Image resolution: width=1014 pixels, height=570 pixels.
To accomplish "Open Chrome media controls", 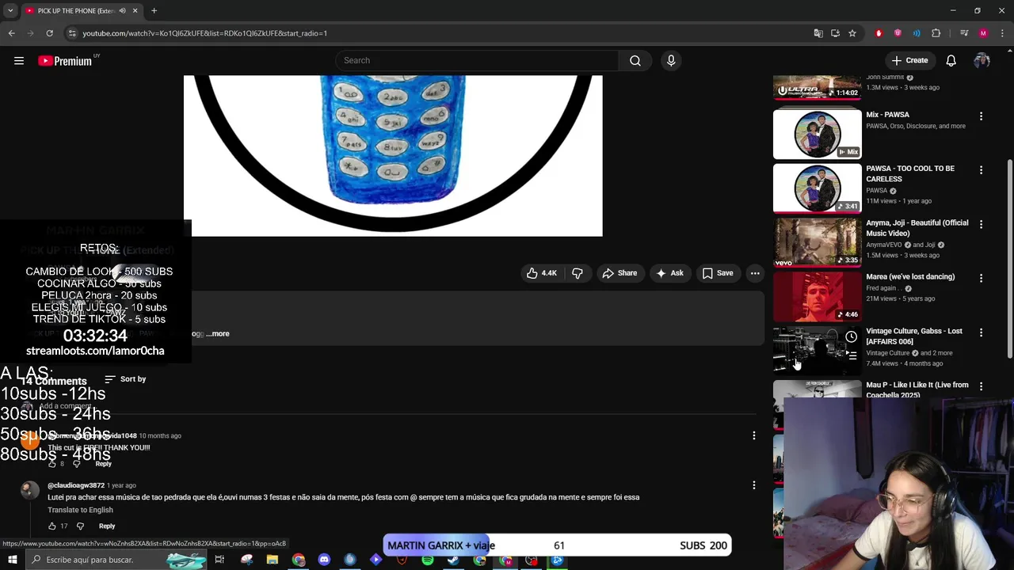I will coord(964,33).
